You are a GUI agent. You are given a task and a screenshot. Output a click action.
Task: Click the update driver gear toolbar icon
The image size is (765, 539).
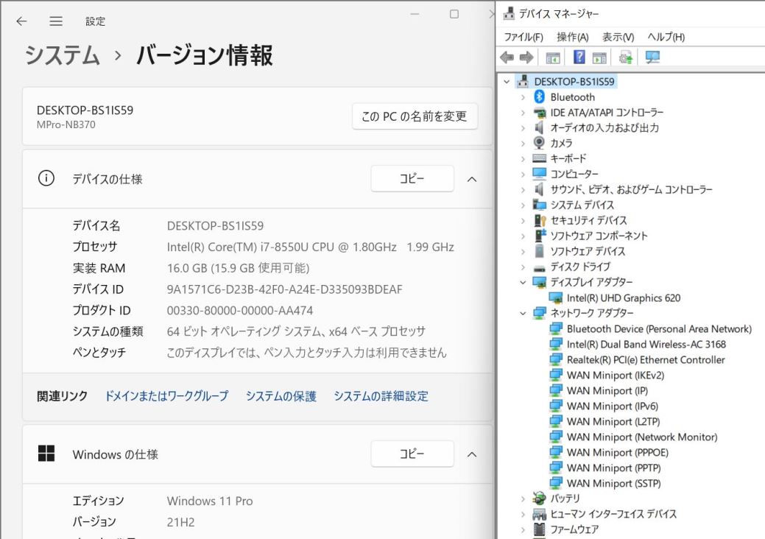[625, 57]
